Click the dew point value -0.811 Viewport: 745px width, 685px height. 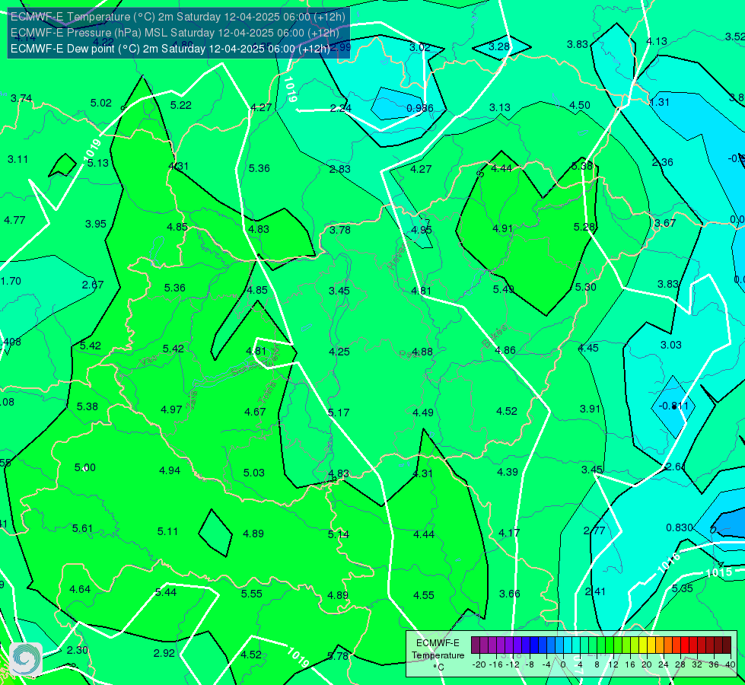tap(673, 406)
